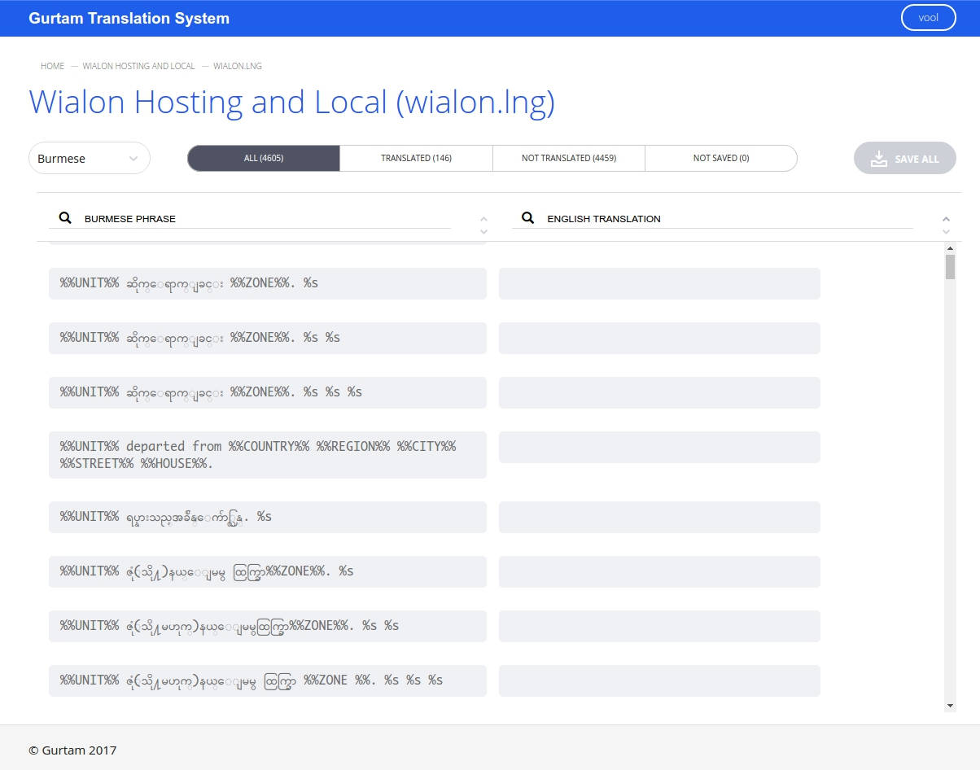Click the SAVE ALL button
980x770 pixels.
tap(905, 158)
